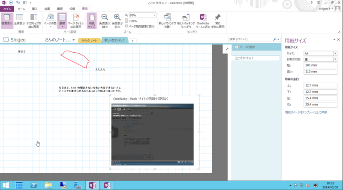Open OneNote clipping tool taskbar icon

point(107,185)
